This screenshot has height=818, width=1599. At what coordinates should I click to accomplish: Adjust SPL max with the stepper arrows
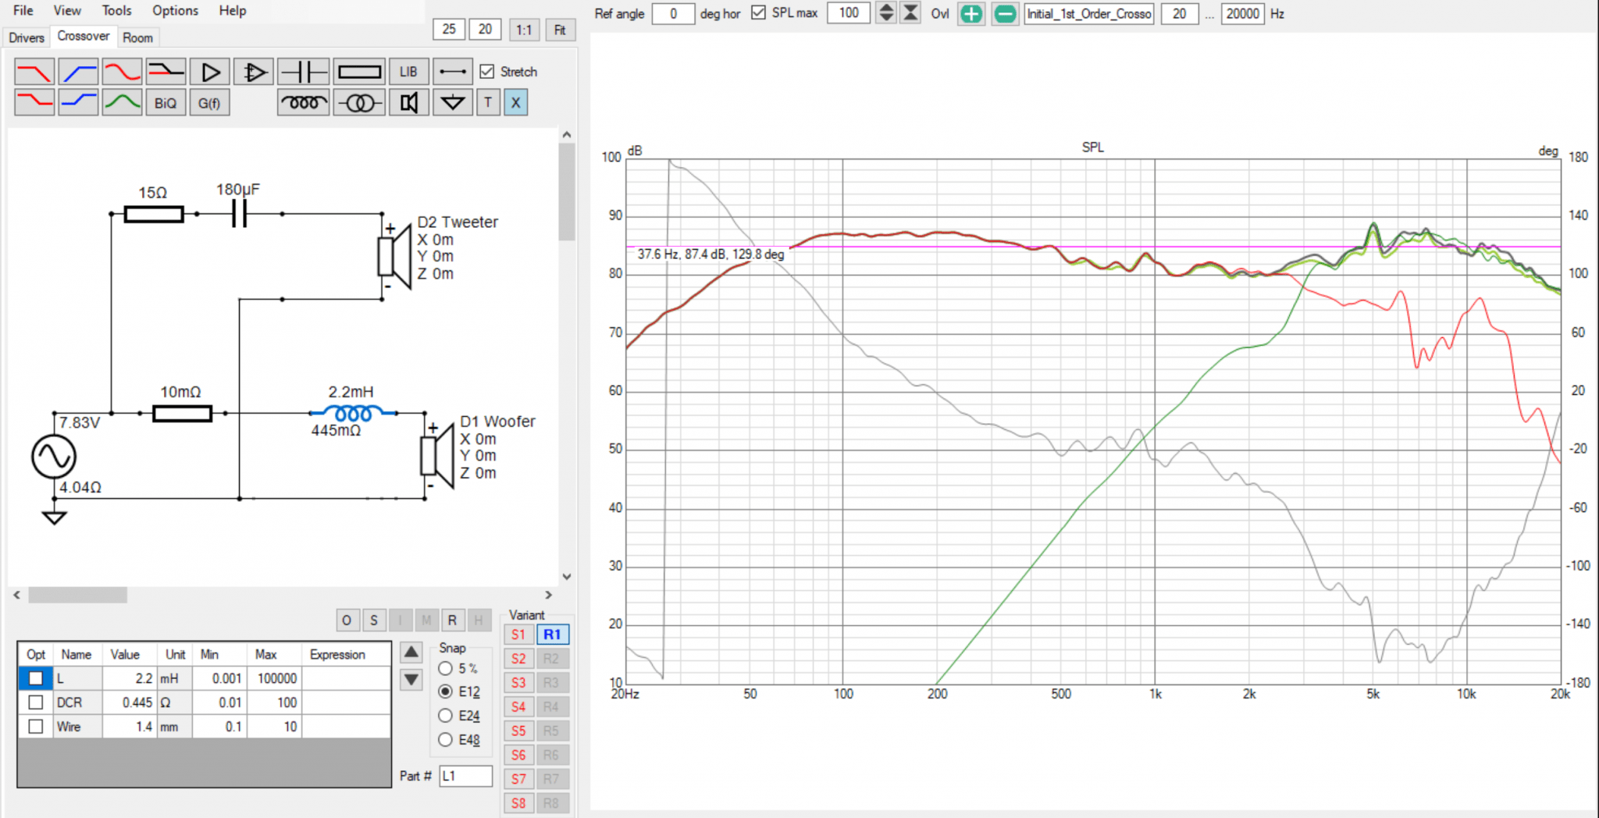click(x=886, y=12)
